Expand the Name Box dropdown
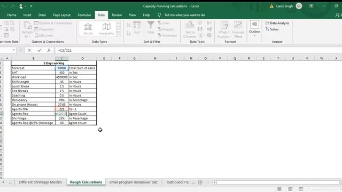This screenshot has width=342, height=192. point(13,50)
